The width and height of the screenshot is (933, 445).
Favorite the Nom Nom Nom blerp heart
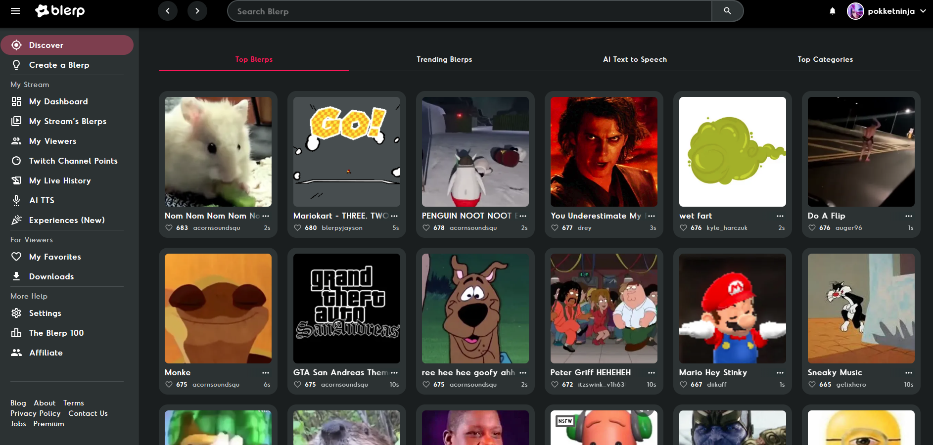click(169, 228)
